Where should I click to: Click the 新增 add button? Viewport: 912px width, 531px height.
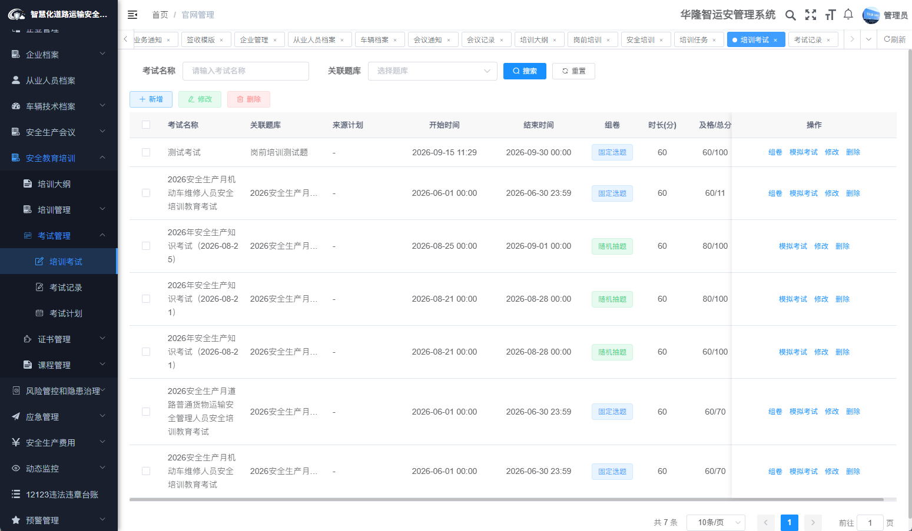pyautogui.click(x=151, y=99)
